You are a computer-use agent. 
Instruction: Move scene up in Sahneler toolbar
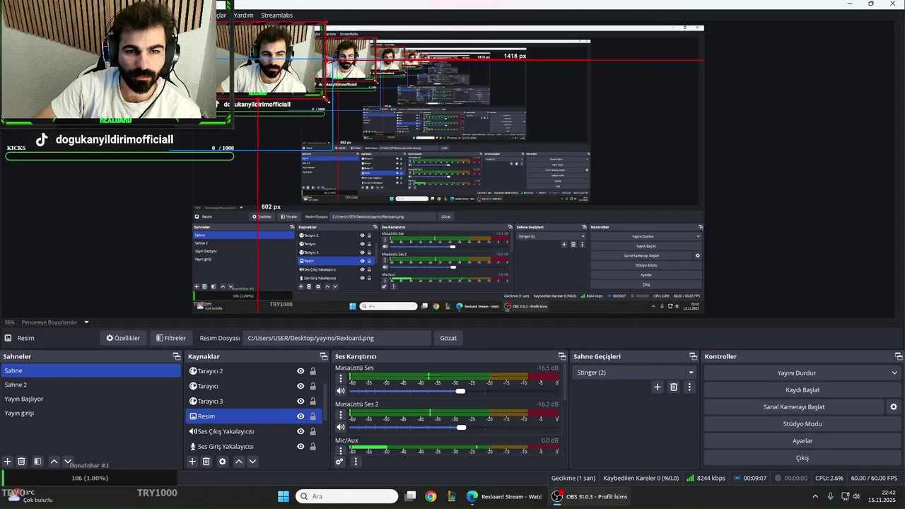click(x=54, y=462)
